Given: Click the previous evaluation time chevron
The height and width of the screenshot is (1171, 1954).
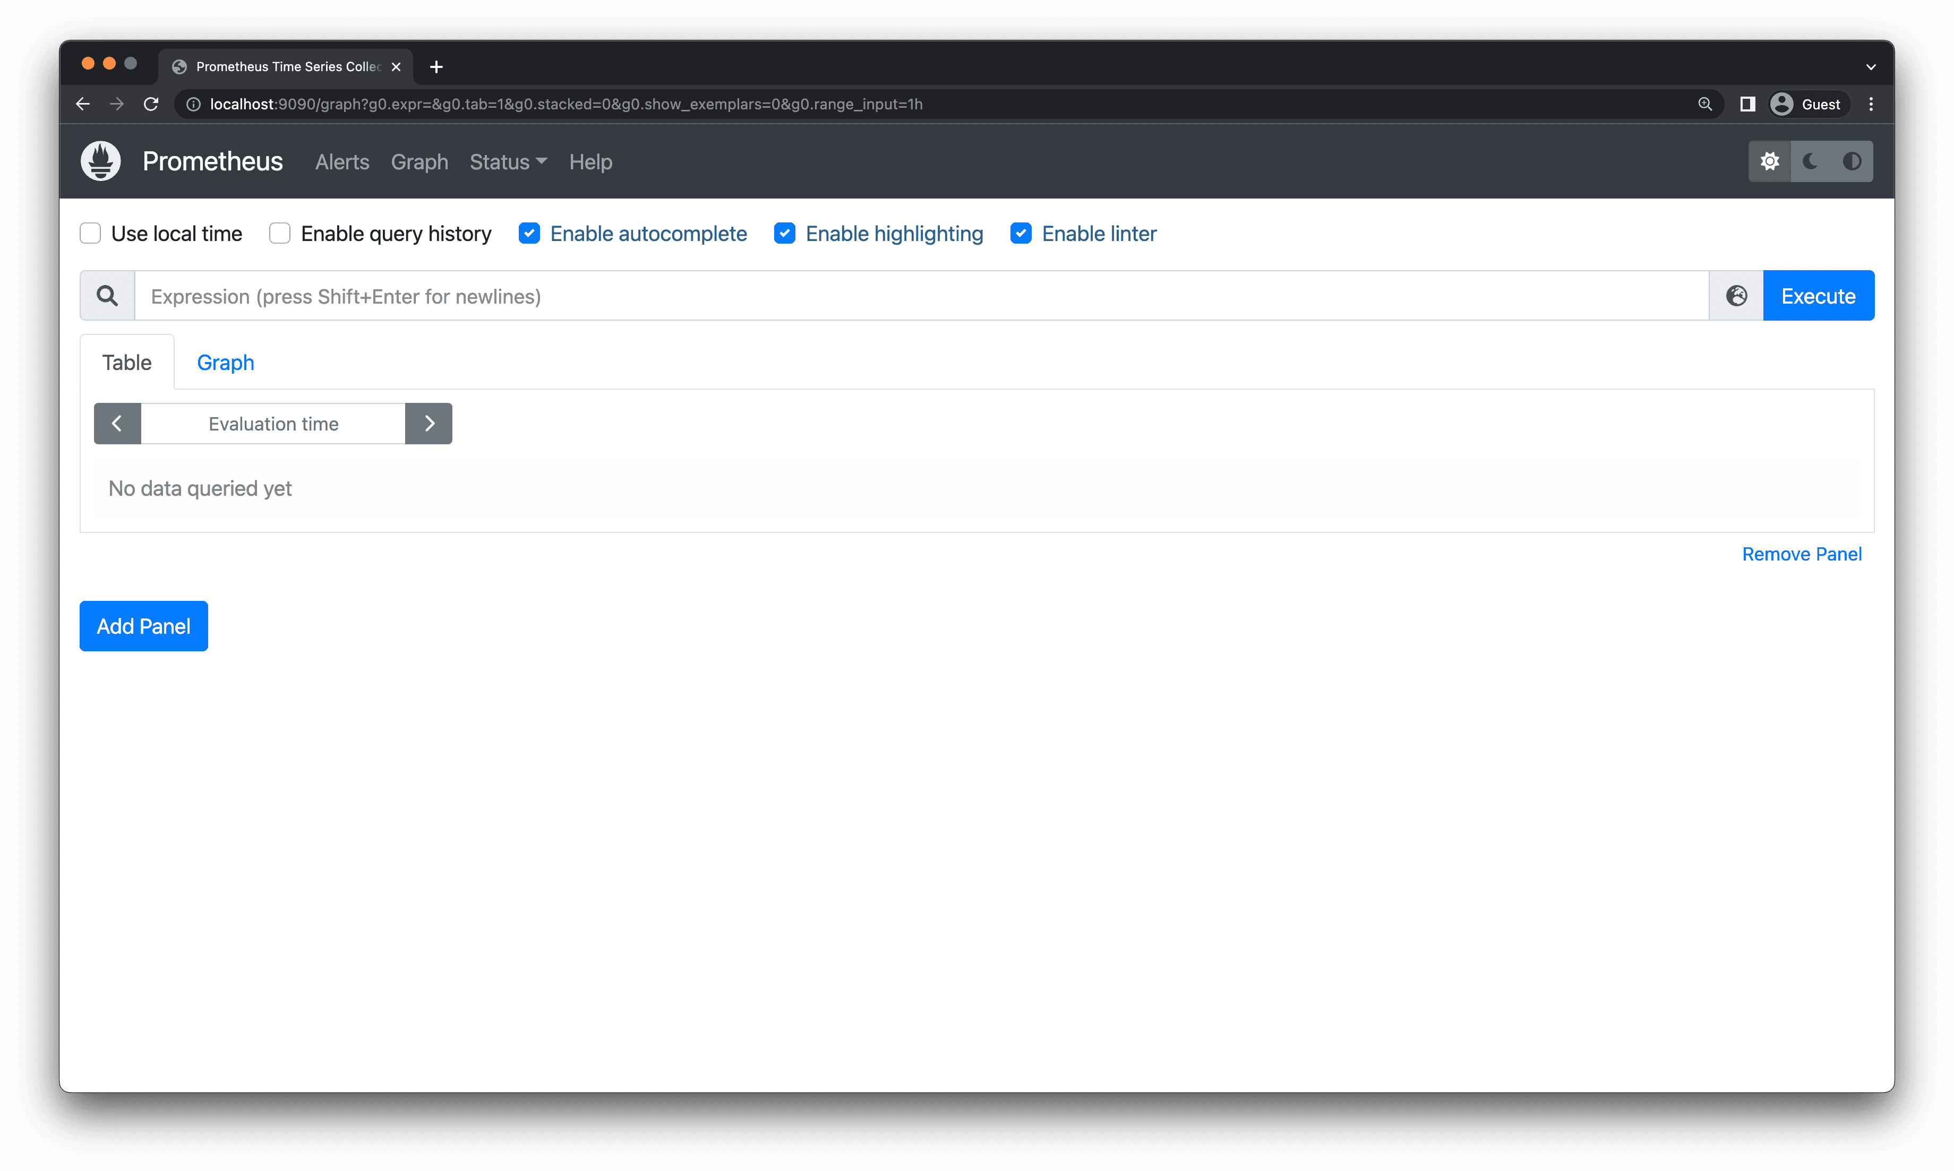Looking at the screenshot, I should (x=117, y=423).
